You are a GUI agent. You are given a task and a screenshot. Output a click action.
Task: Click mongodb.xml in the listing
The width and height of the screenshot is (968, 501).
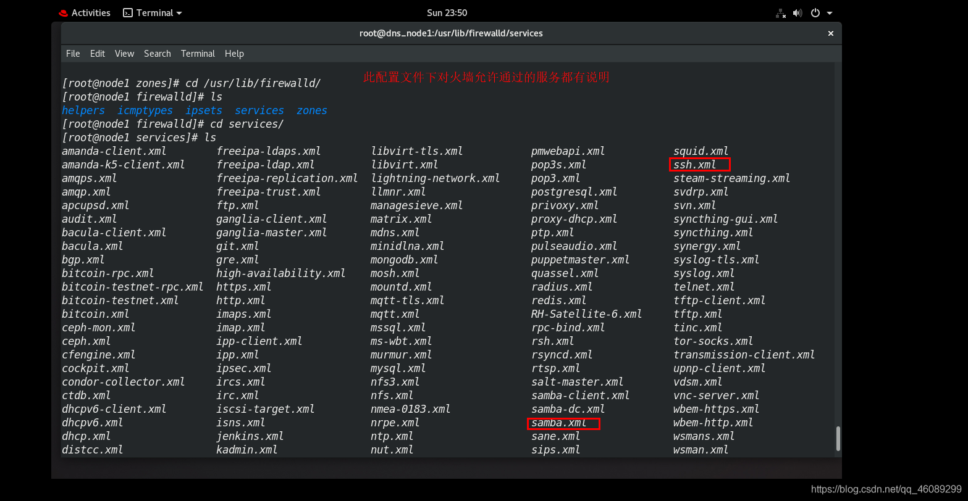[x=405, y=260]
